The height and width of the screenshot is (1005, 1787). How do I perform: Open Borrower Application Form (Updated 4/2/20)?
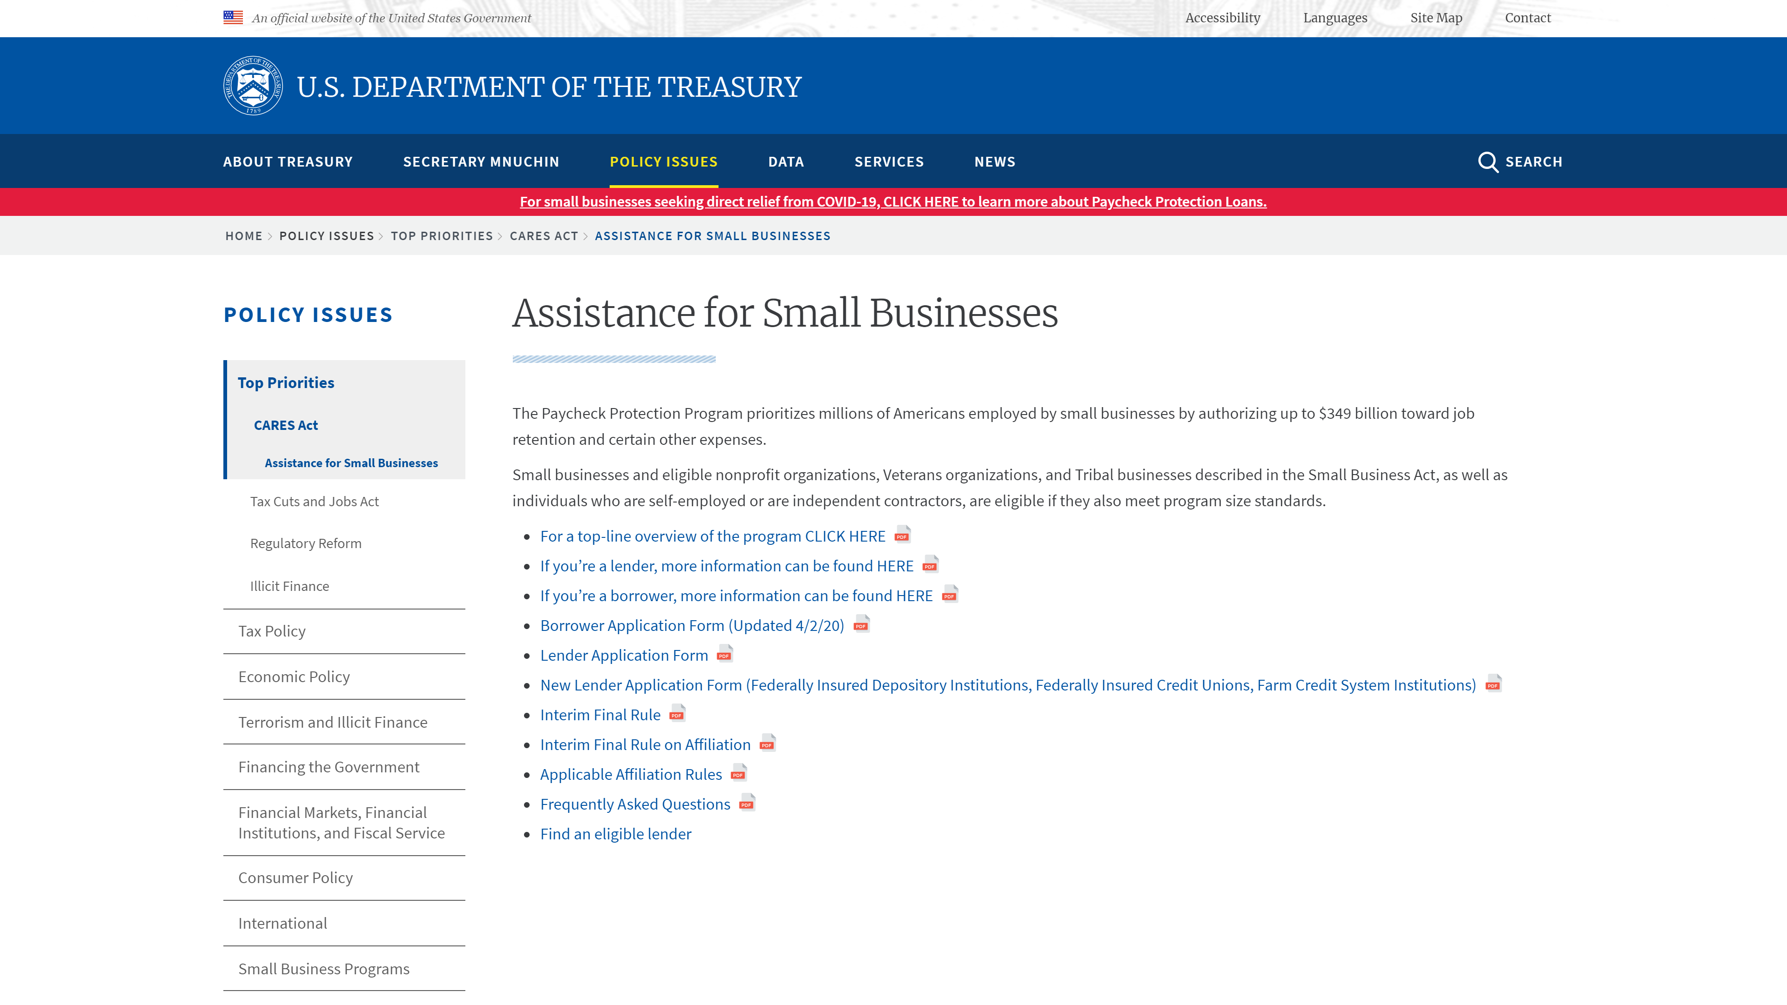tap(692, 626)
